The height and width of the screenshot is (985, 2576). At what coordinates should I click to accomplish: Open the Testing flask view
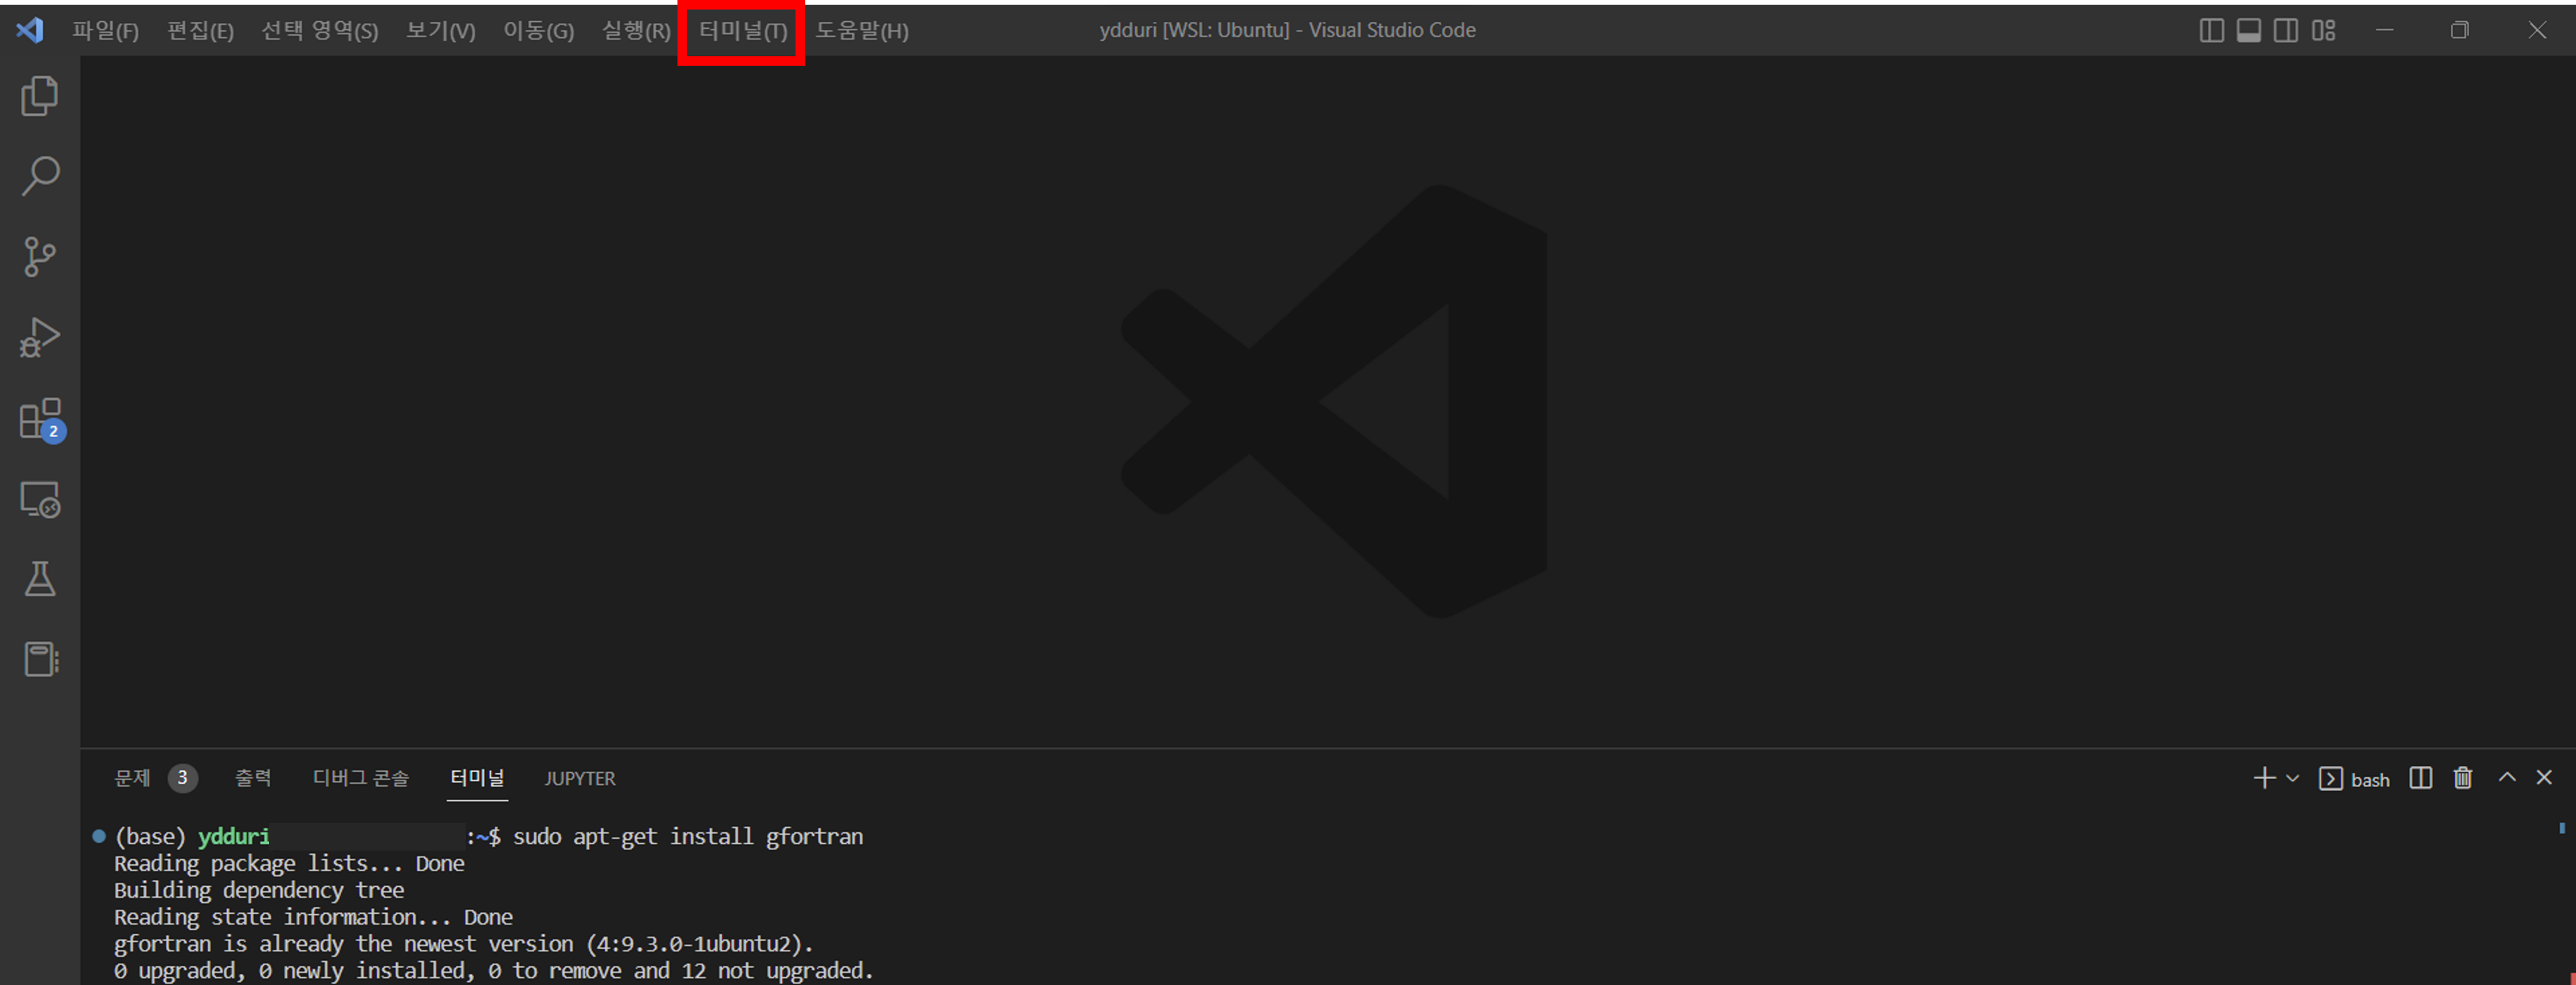(x=40, y=579)
